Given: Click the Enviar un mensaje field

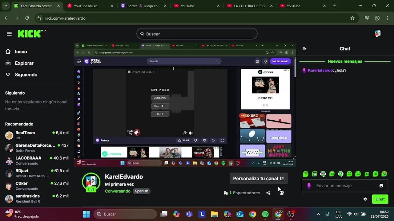Looking at the screenshot, I should coord(345,186).
